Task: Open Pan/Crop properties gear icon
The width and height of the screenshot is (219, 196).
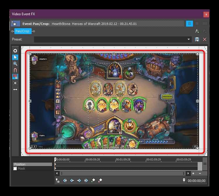Action: 15,51
